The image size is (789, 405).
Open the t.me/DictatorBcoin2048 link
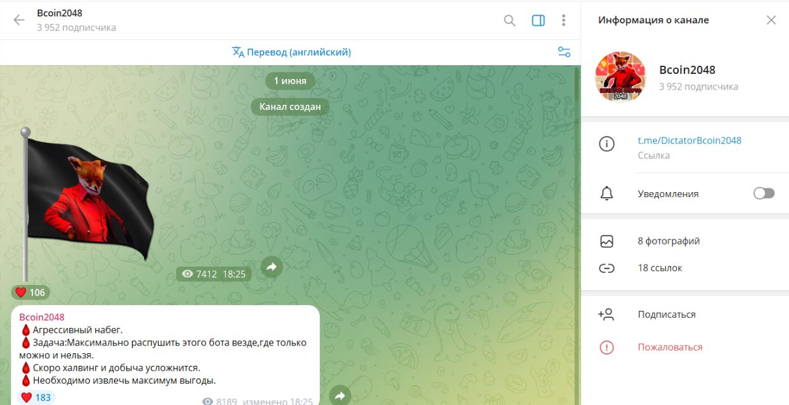[x=690, y=140]
